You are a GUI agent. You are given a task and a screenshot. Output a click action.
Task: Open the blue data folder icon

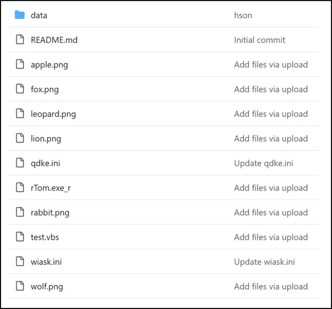click(x=19, y=15)
